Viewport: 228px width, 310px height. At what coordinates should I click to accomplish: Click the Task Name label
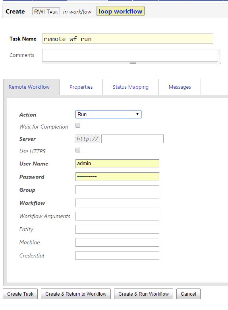(23, 39)
